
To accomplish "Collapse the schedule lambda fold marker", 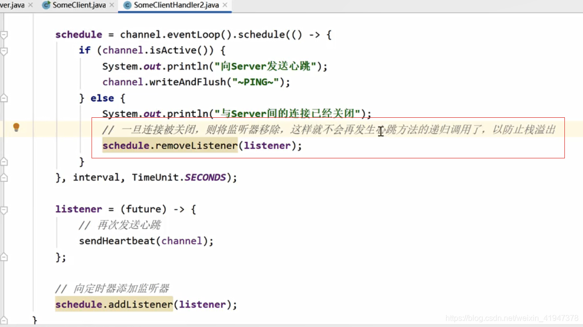I will pyautogui.click(x=4, y=35).
